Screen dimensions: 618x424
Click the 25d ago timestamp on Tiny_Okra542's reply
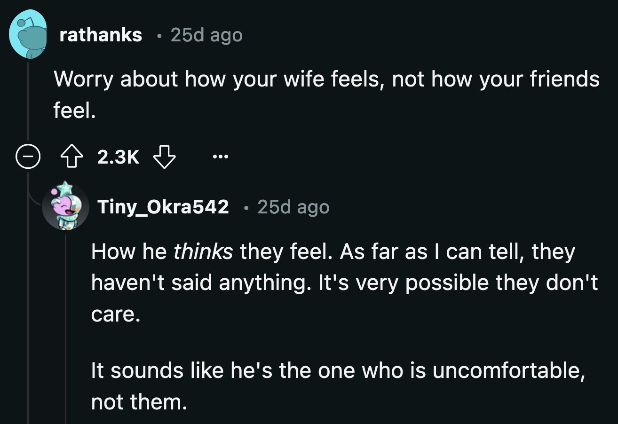coord(292,207)
